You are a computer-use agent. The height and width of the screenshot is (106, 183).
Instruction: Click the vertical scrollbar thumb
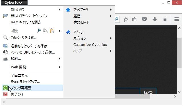[x=179, y=53]
